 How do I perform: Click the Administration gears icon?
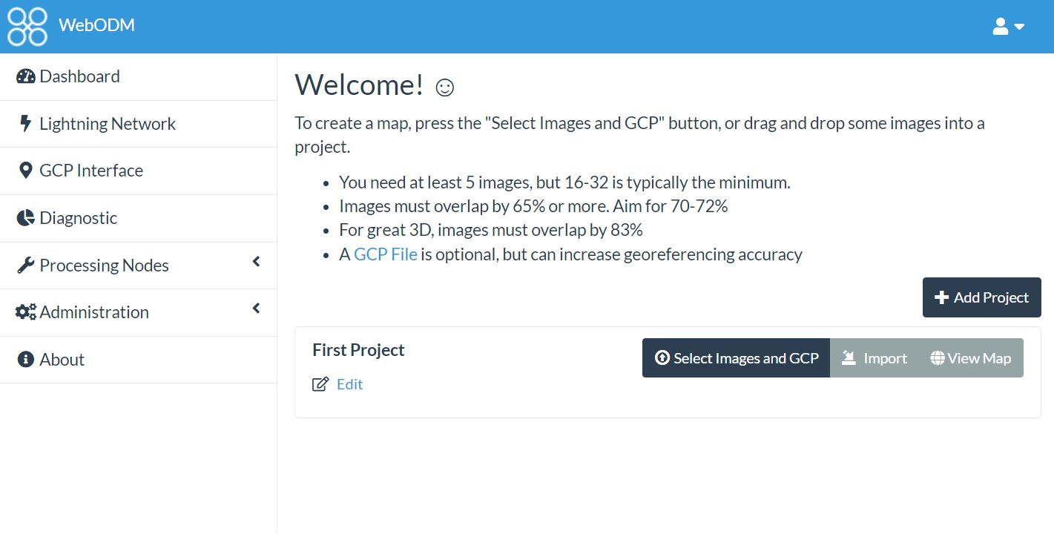(x=26, y=312)
